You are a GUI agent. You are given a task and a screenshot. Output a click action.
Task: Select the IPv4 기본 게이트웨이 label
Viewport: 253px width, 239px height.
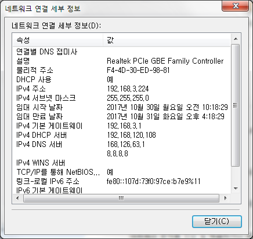pos(49,126)
